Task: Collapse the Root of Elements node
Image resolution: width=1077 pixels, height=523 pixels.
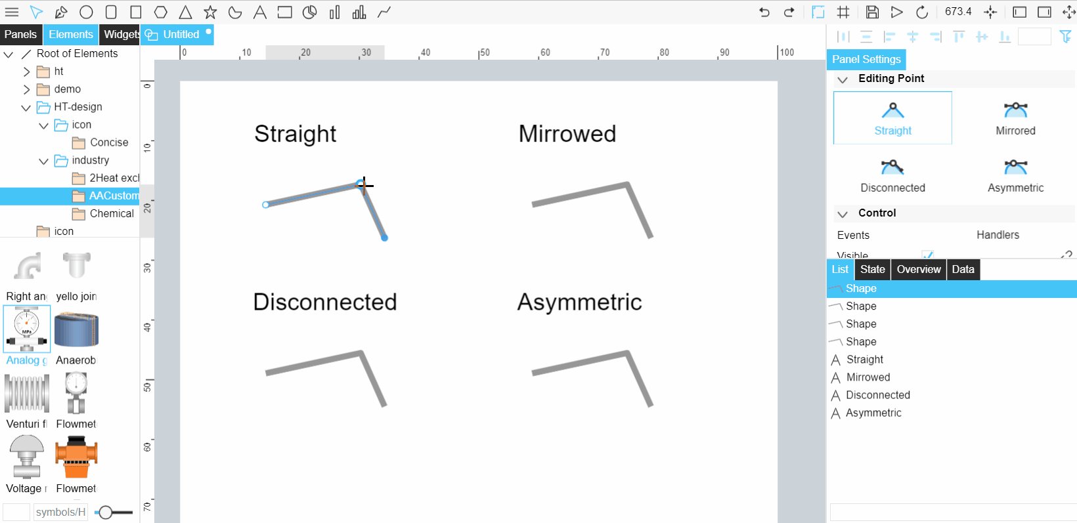Action: coord(9,54)
